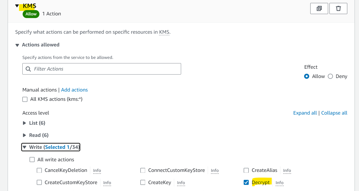
Task: Collapse the Write access level group
Action: [25, 147]
